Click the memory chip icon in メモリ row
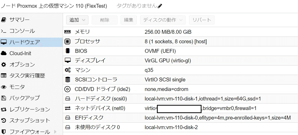 point(67,32)
